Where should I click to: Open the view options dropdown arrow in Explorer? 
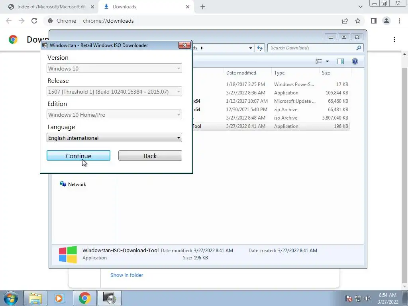(x=328, y=61)
